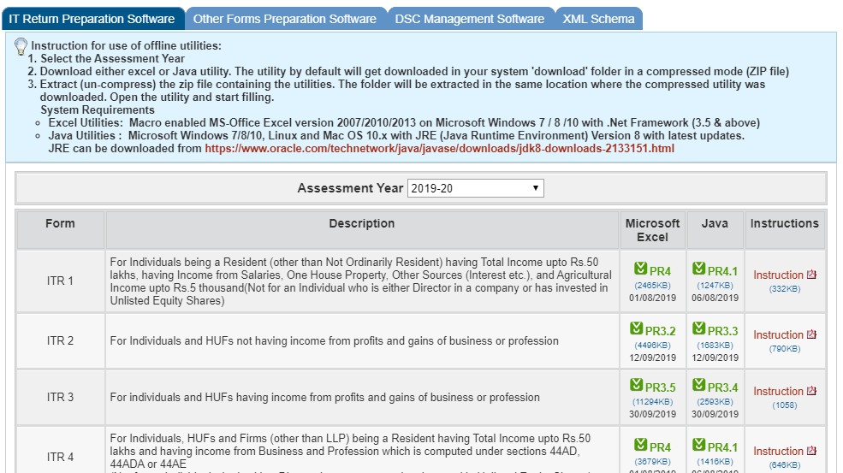Open the Assessment Year dropdown
843x473 pixels.
475,188
